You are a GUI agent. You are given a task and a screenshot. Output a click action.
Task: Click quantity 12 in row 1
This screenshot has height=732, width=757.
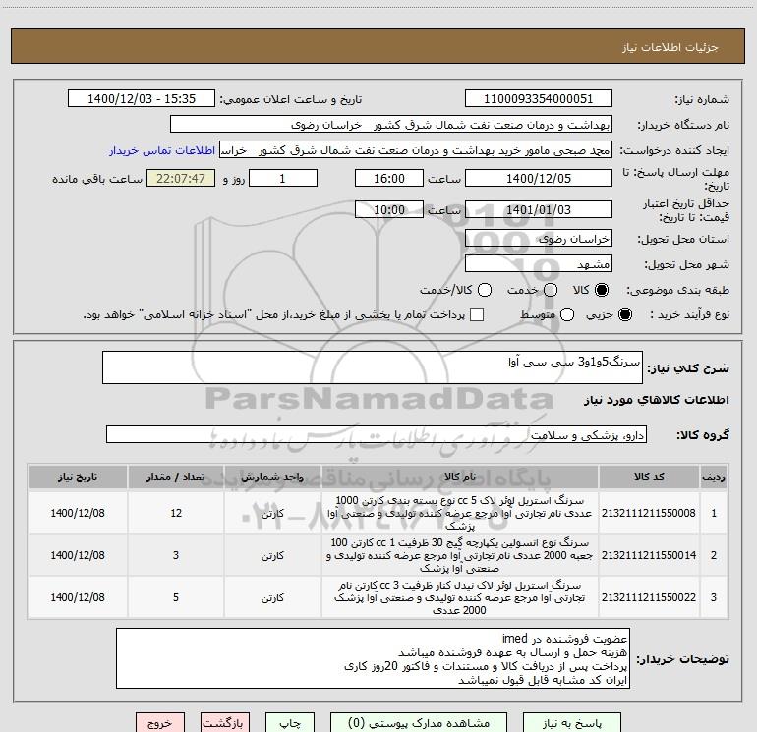176,513
